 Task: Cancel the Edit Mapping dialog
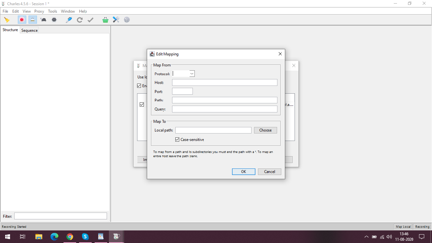click(x=269, y=172)
